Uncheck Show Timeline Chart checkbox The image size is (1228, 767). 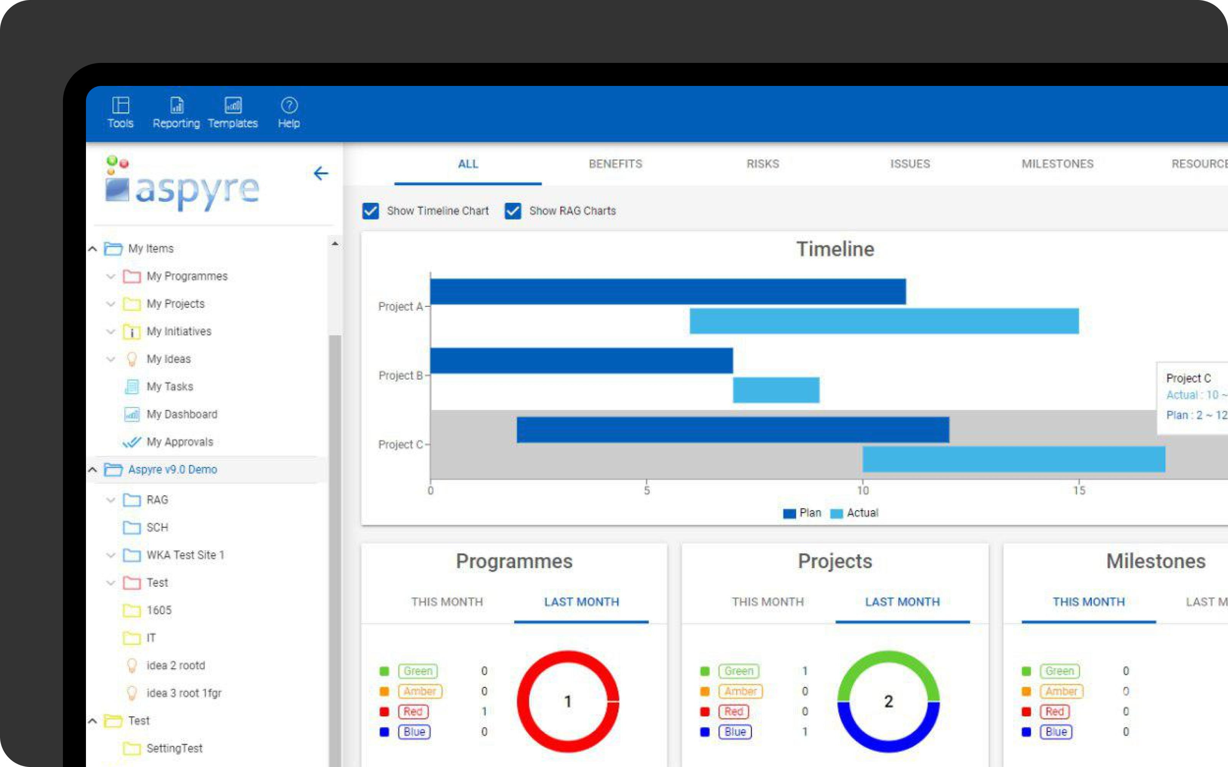click(370, 211)
